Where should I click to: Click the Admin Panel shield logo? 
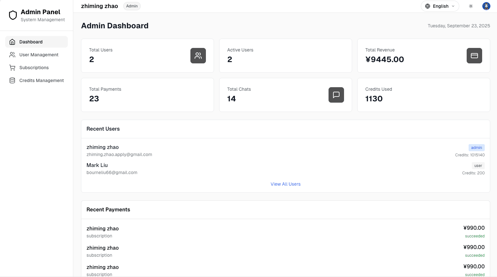(x=13, y=15)
